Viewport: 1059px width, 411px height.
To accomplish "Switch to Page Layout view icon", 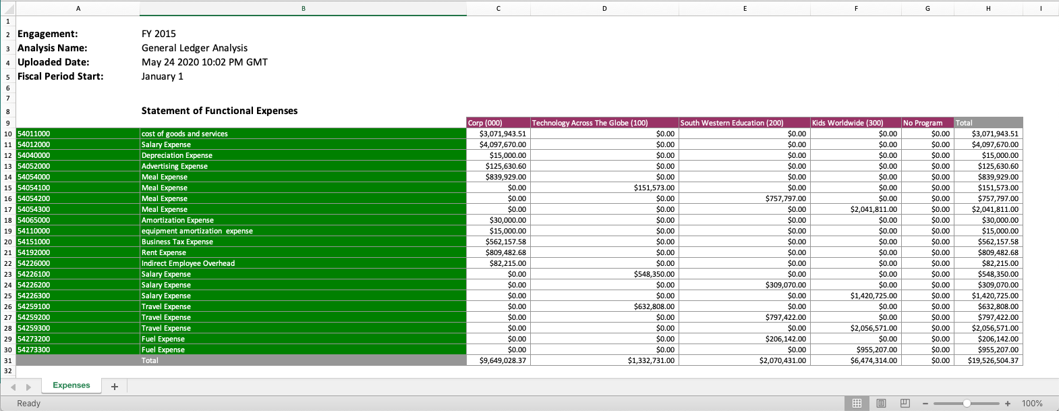I will pos(881,404).
